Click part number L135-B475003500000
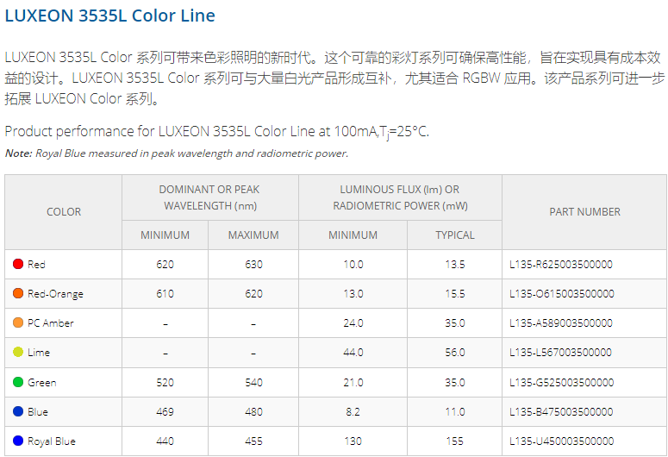 [x=561, y=412]
